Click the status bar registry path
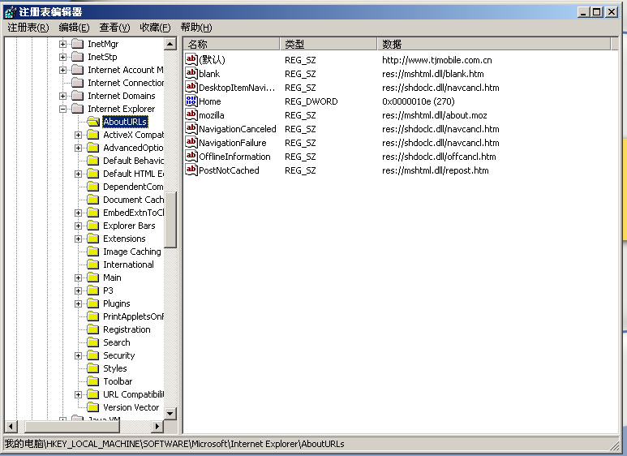627x456 pixels. pyautogui.click(x=174, y=444)
